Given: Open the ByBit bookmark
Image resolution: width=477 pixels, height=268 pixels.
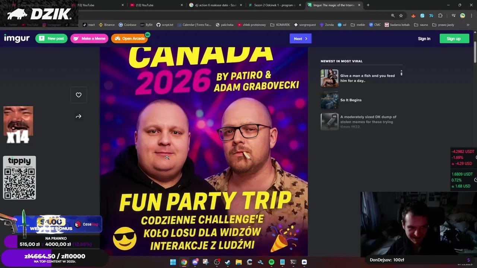Looking at the screenshot, I should coord(146,25).
